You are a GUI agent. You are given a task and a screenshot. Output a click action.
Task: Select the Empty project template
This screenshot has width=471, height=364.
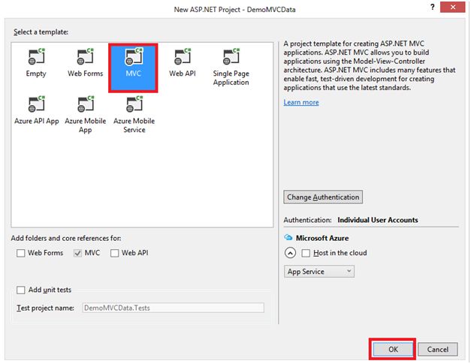click(x=36, y=63)
